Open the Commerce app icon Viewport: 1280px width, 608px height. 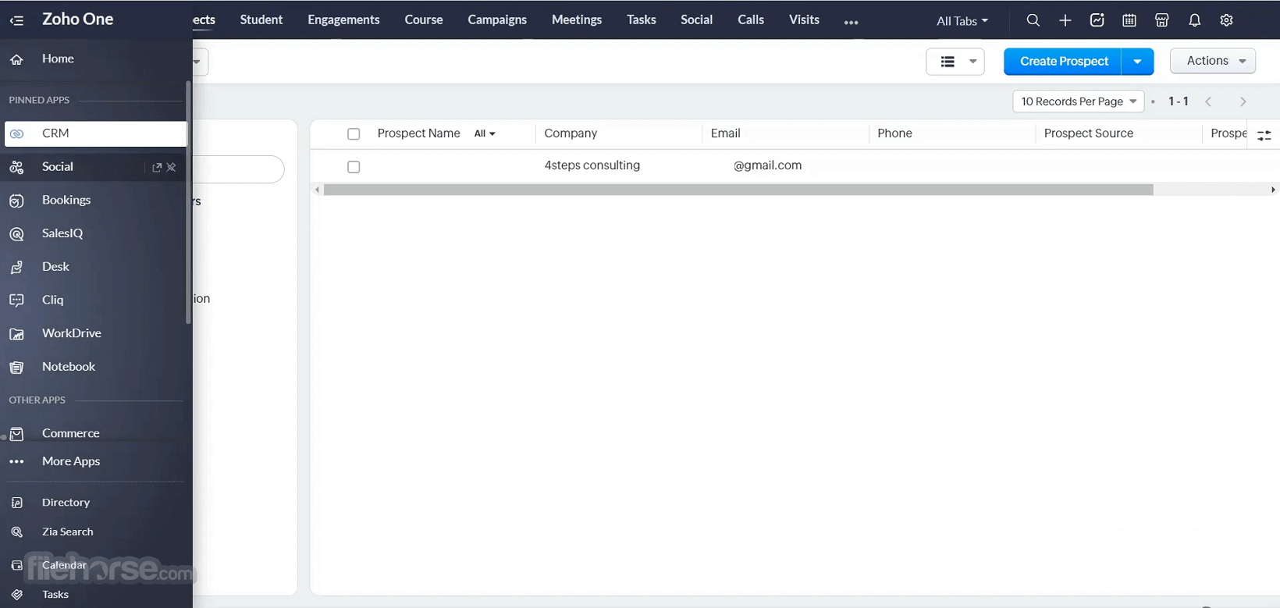[16, 434]
